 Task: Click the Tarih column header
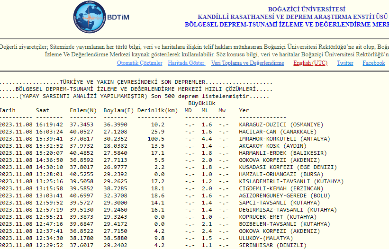[7, 110]
